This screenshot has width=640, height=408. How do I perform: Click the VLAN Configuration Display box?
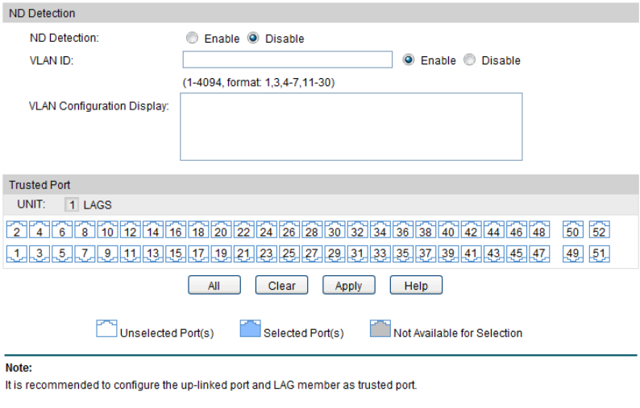click(351, 126)
